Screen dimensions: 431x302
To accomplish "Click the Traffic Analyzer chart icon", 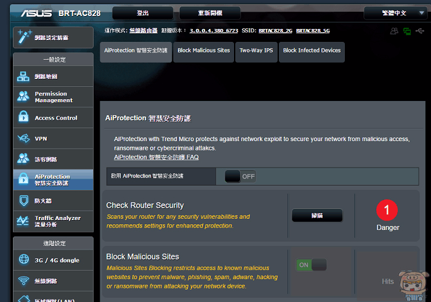I will [23, 221].
